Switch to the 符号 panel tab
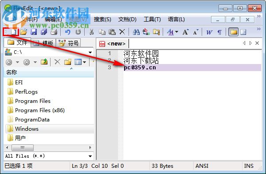266x174 pixels. click(x=69, y=43)
